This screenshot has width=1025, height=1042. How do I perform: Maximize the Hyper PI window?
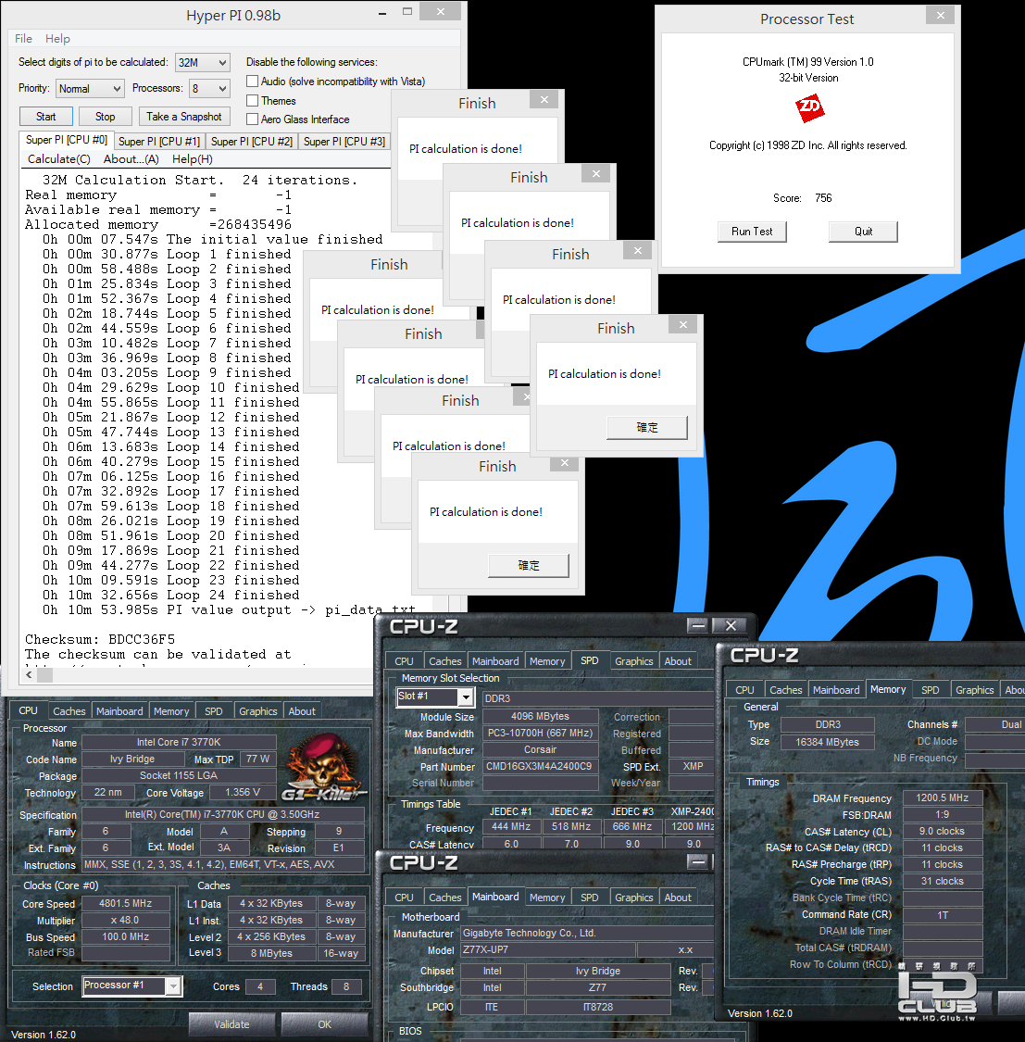point(407,12)
